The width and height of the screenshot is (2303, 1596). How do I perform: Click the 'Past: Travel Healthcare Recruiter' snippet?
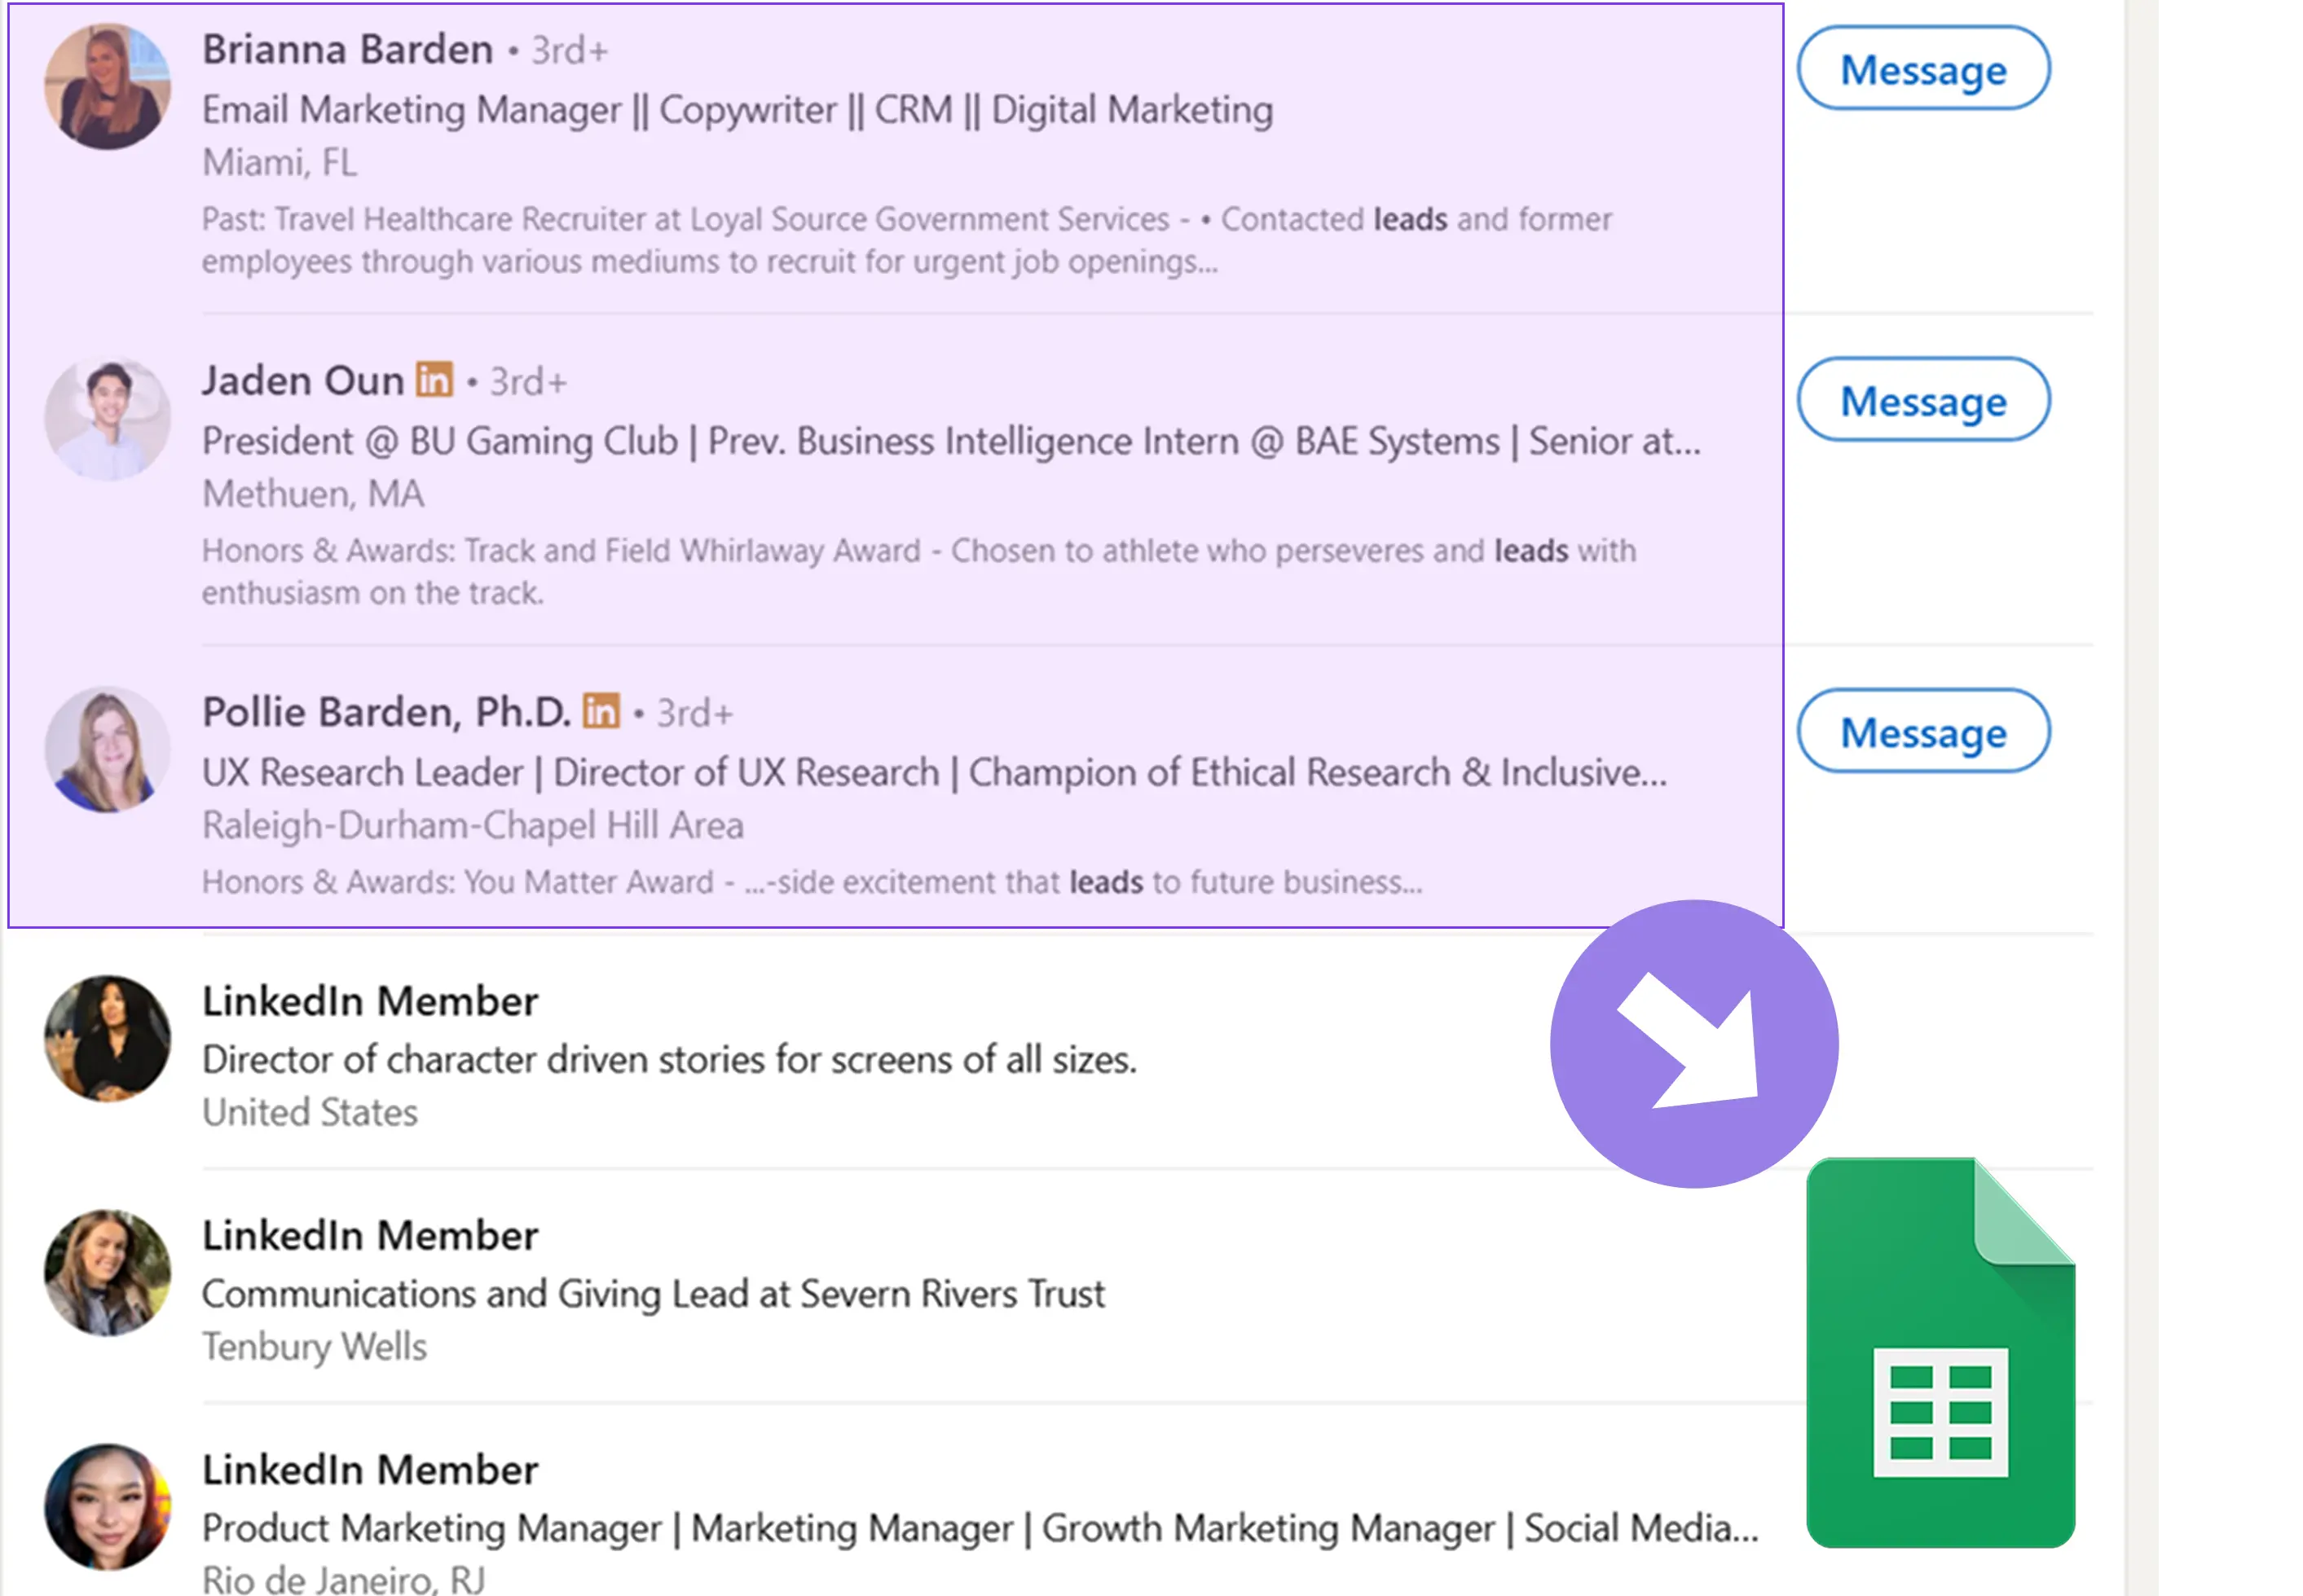[x=906, y=240]
